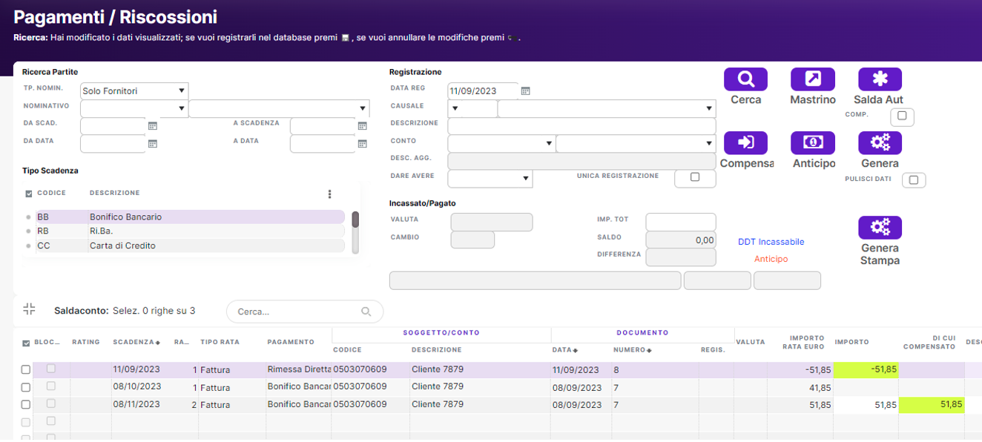Open the Conto code dropdown

pyautogui.click(x=549, y=144)
